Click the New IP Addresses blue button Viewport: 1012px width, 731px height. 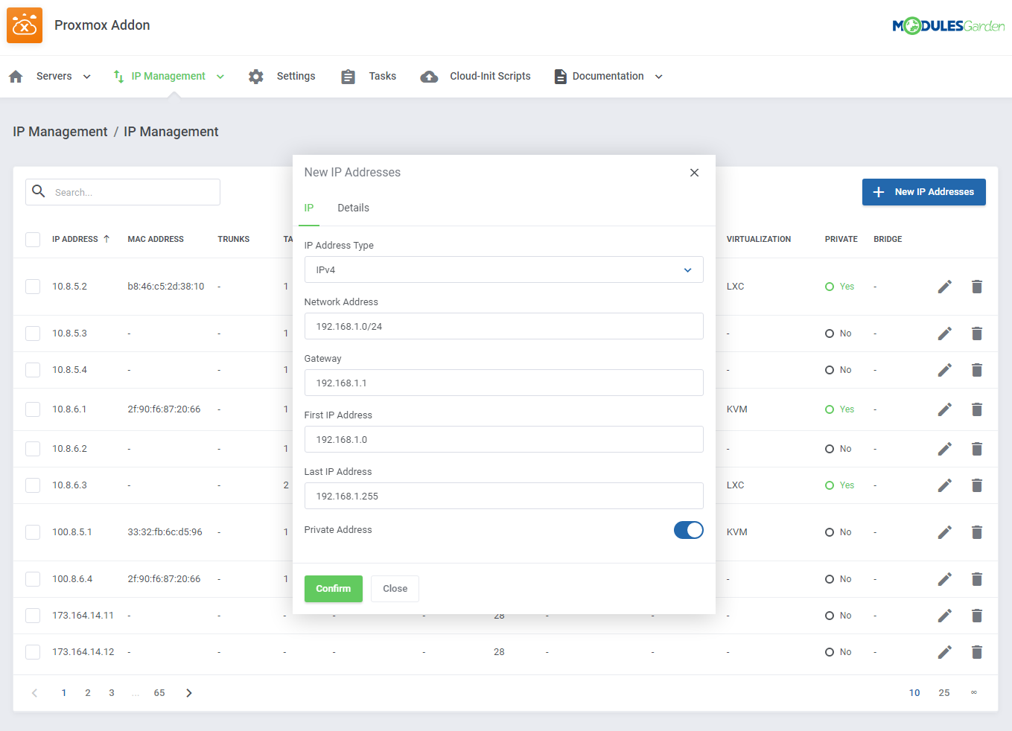923,192
